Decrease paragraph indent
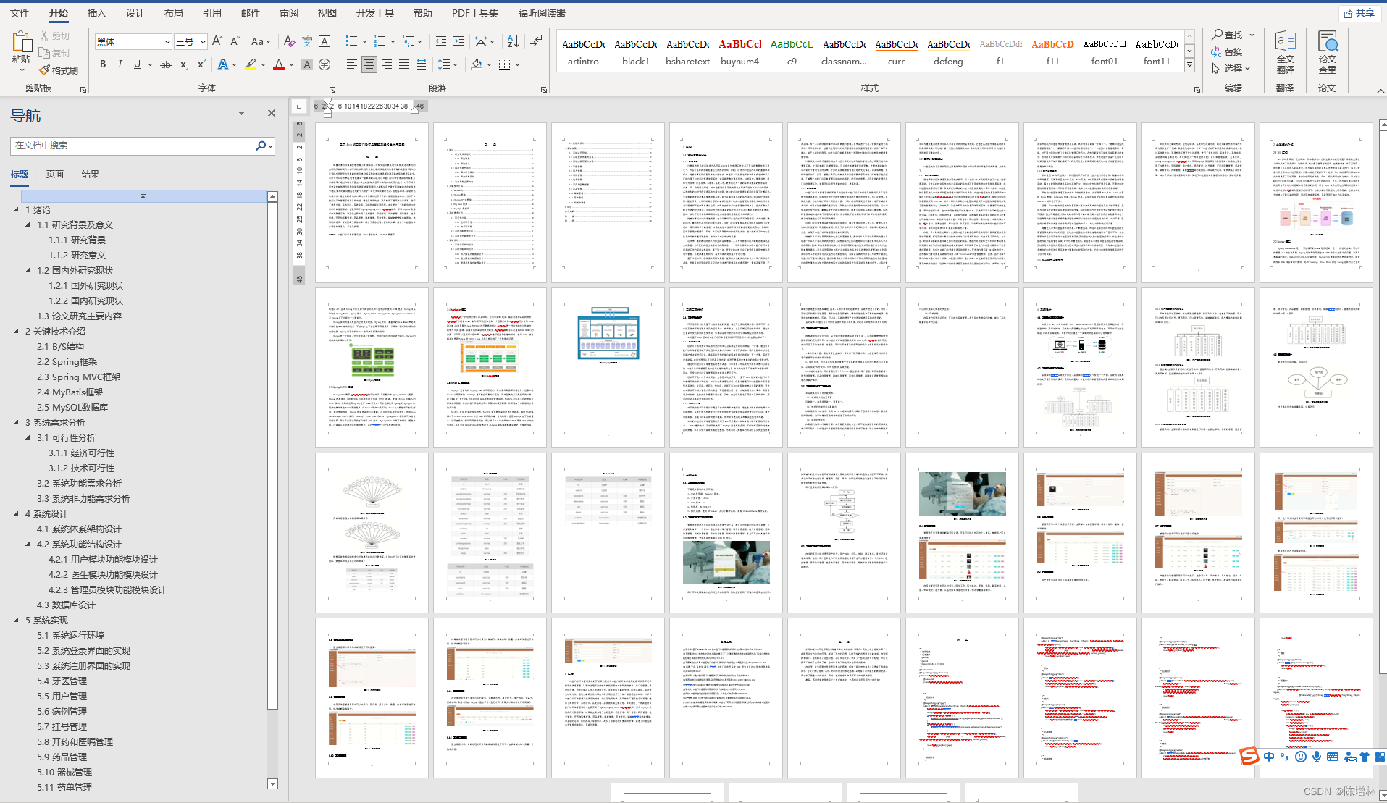Viewport: 1387px width, 803px height. (x=441, y=41)
